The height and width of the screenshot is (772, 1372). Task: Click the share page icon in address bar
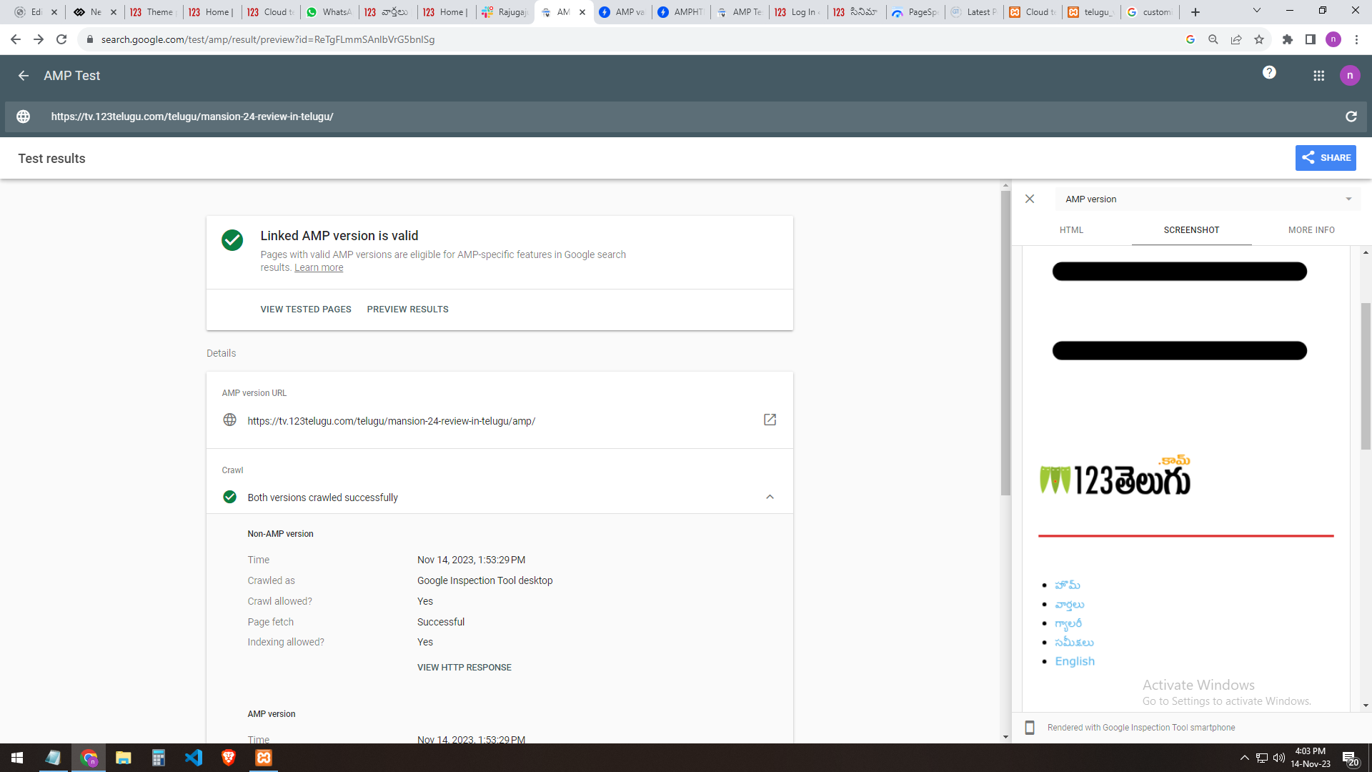tap(1236, 39)
